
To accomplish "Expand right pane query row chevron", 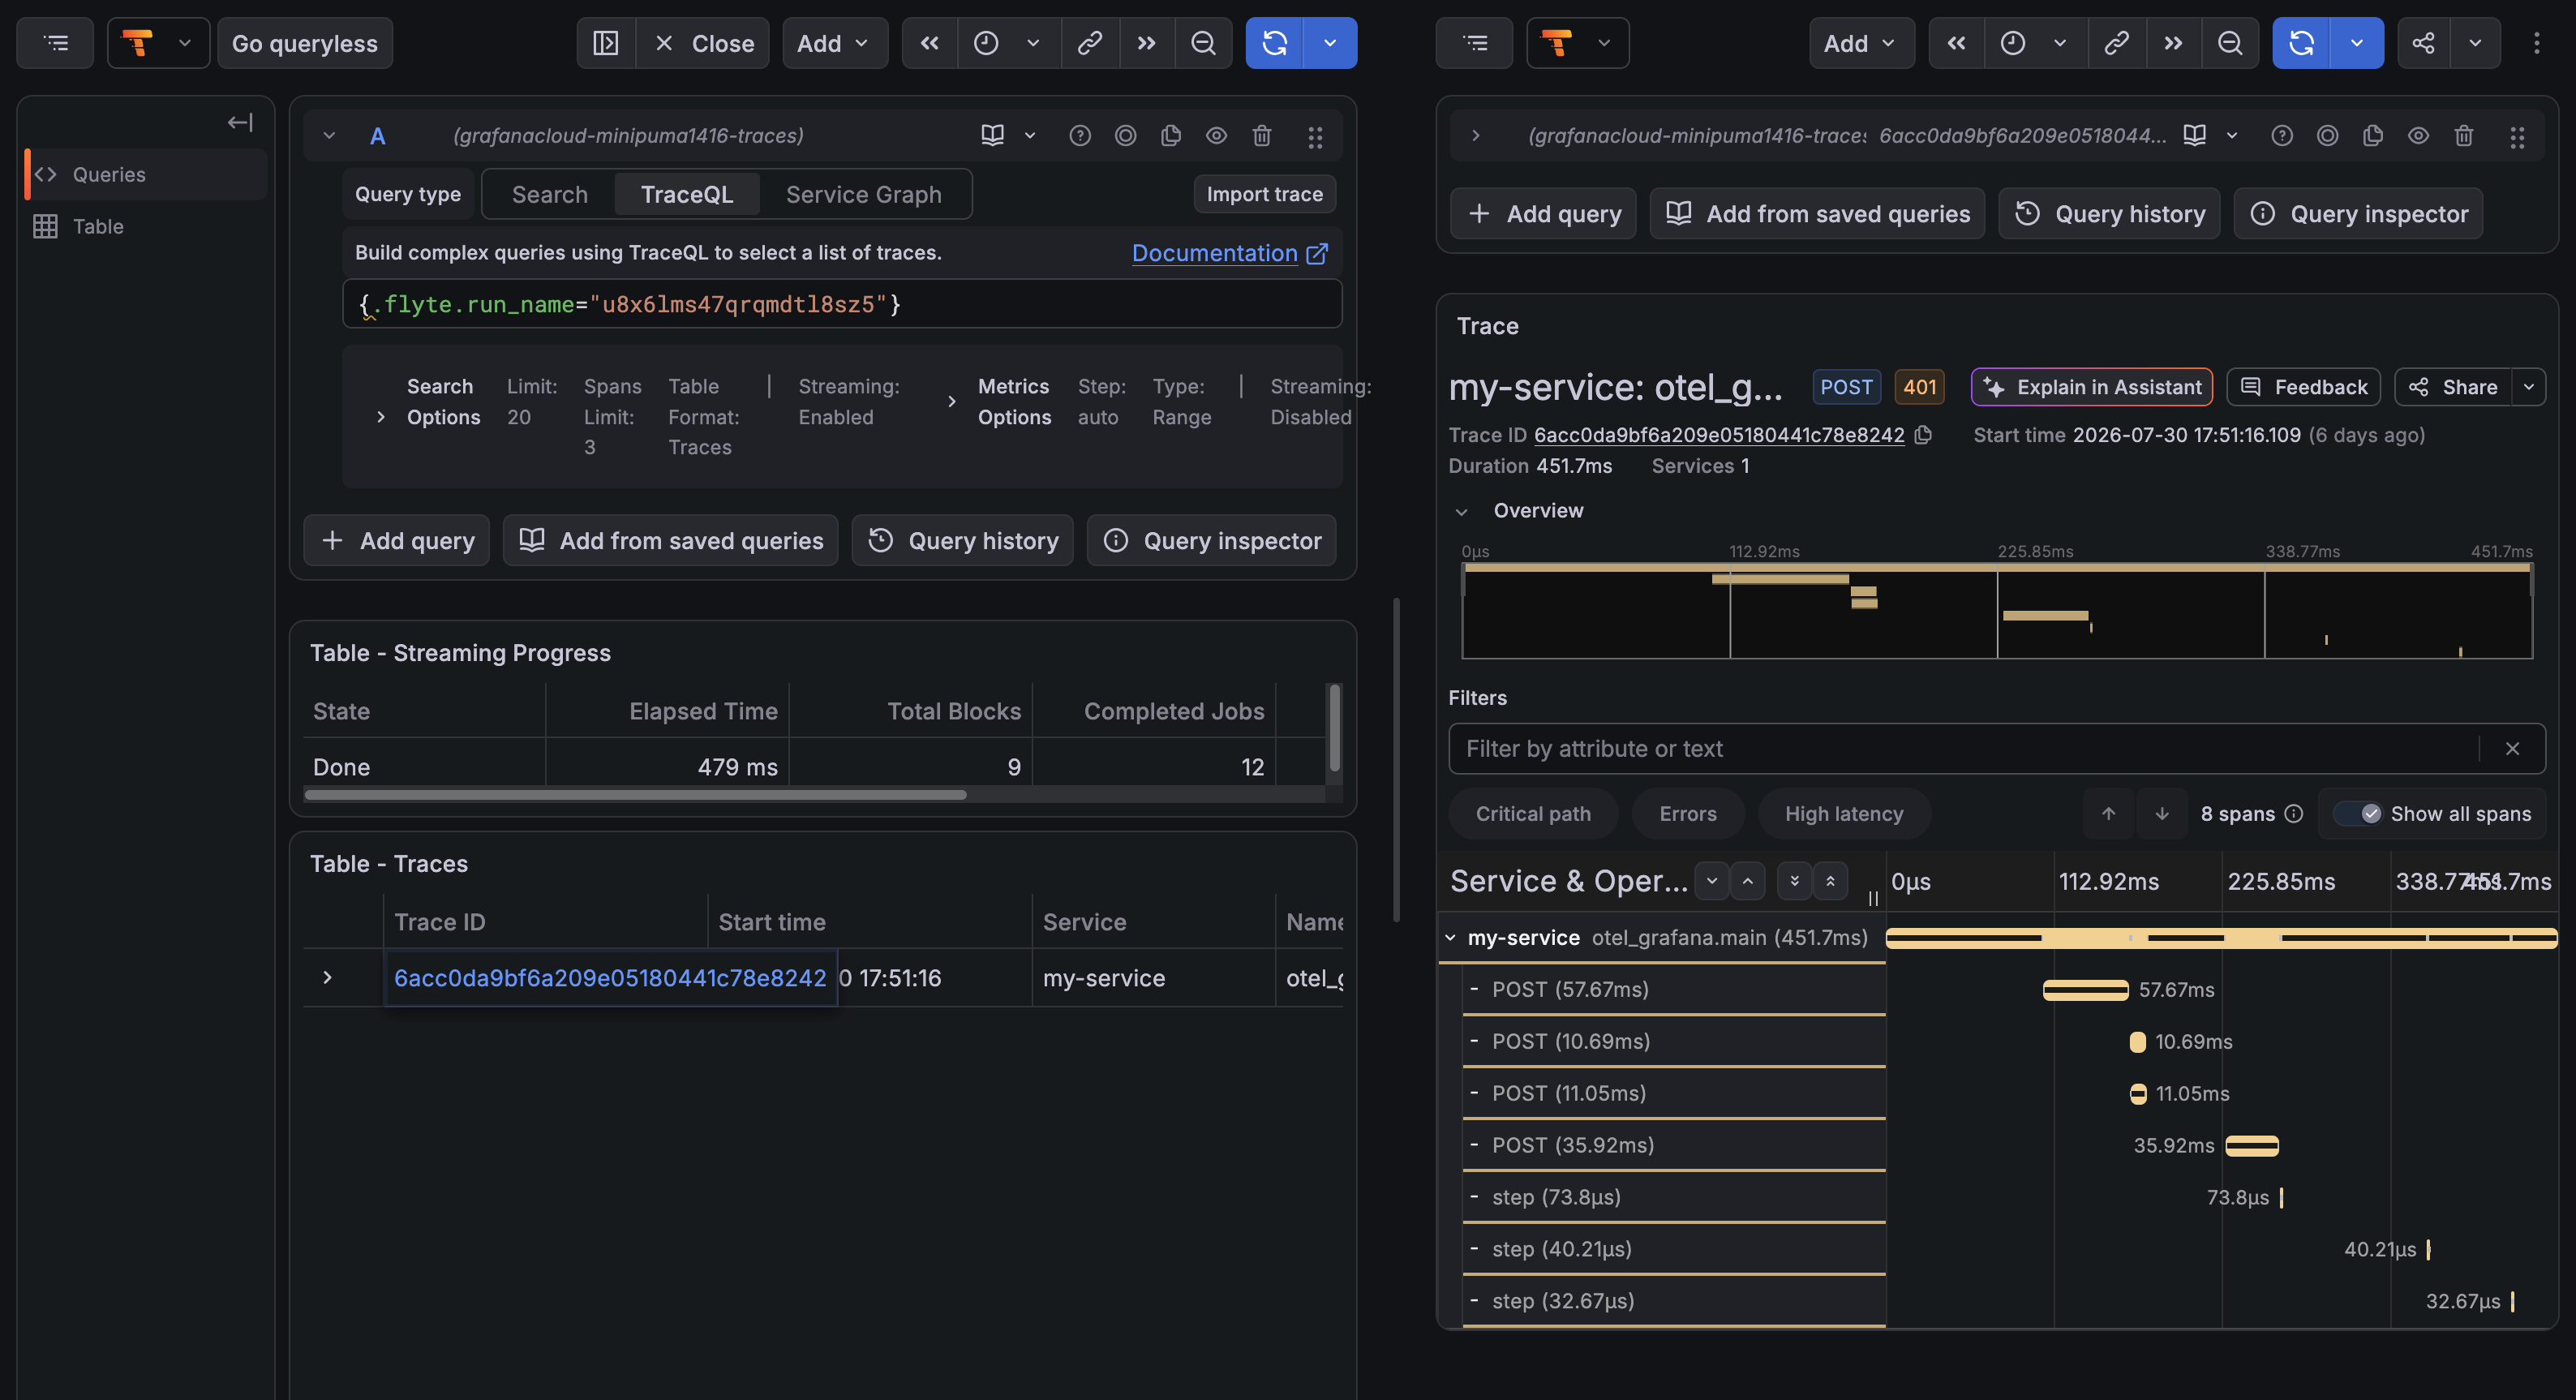I will click(x=1475, y=135).
